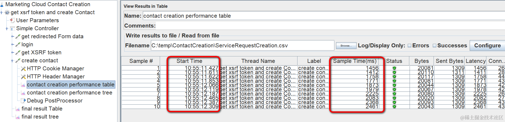505x122 pixels.
Task: Click the Simple Controller icon
Action: (x=13, y=28)
